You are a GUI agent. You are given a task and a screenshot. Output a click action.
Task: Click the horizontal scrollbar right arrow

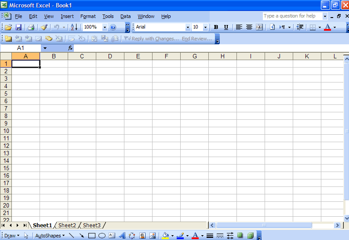pos(337,226)
